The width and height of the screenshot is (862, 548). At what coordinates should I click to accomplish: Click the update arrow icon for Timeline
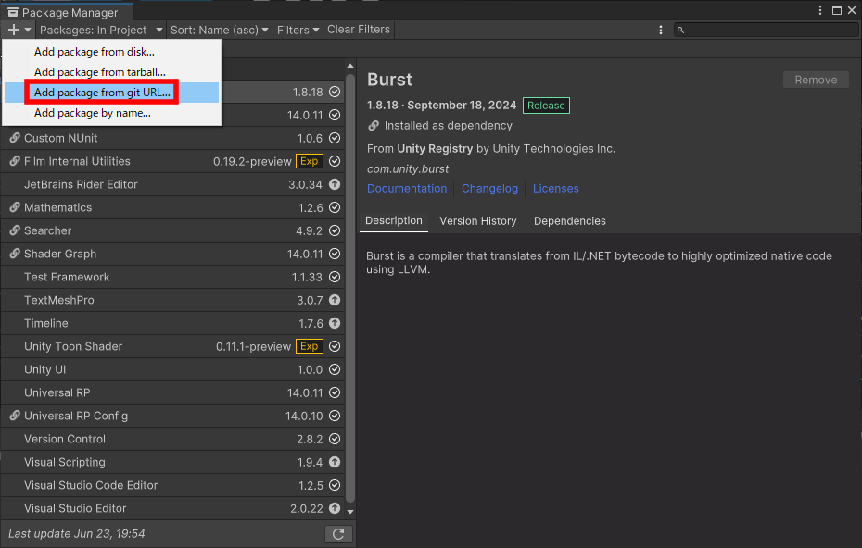335,323
